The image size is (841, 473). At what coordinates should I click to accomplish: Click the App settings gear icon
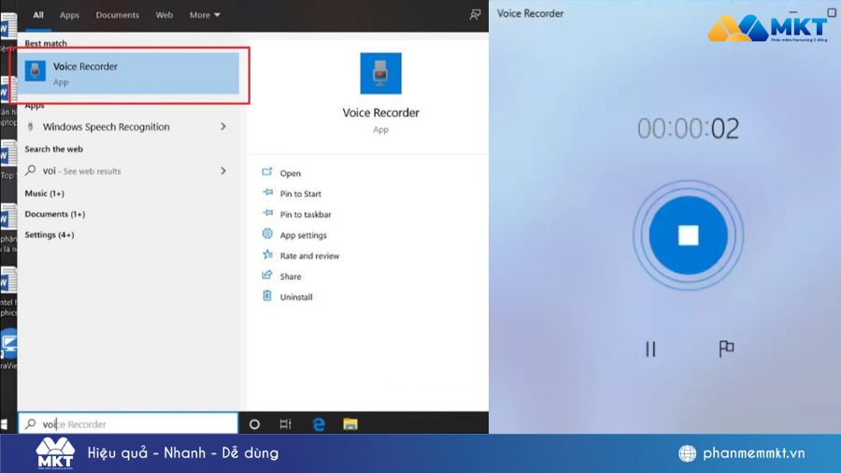(x=267, y=234)
